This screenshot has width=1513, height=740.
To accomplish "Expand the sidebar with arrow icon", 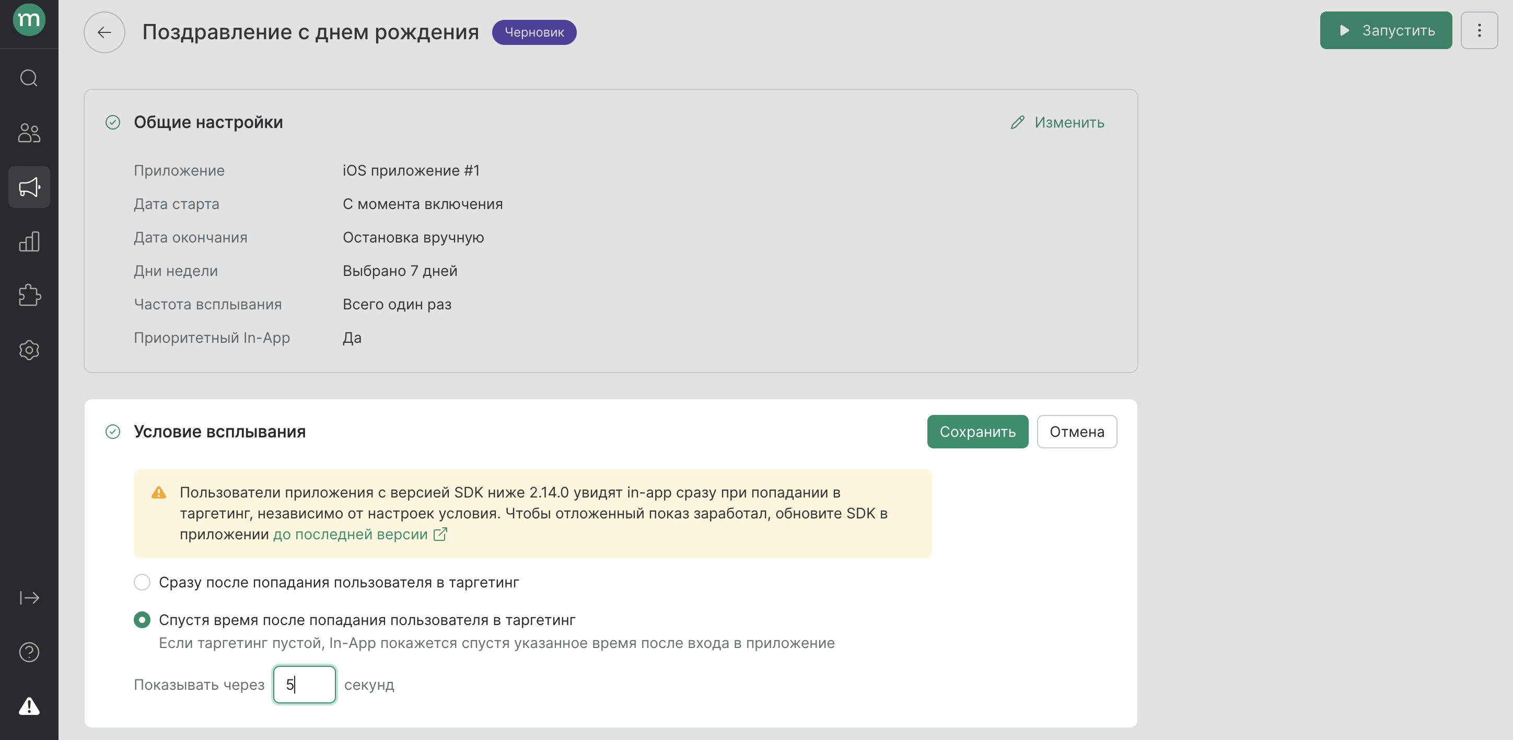I will point(29,598).
